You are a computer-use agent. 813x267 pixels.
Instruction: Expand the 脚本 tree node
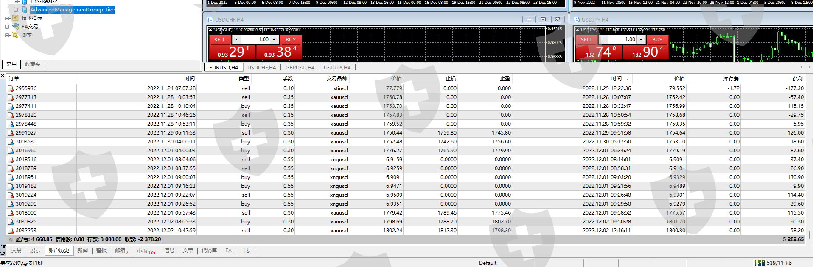coord(7,35)
